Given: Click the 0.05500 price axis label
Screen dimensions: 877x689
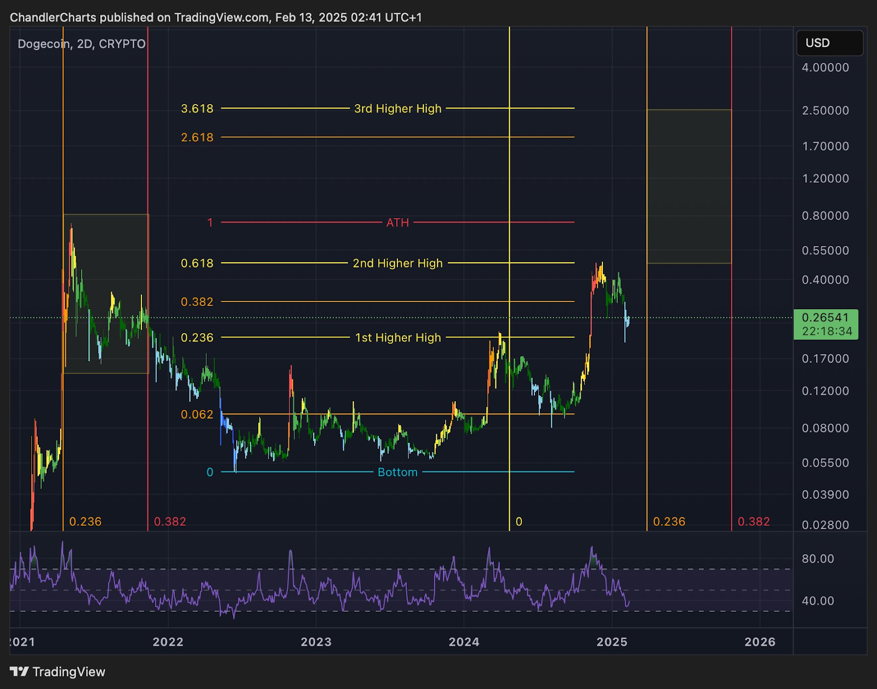Looking at the screenshot, I should click(825, 463).
